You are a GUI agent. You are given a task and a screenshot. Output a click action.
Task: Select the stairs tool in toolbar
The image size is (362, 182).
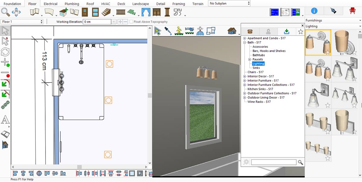pos(106,12)
